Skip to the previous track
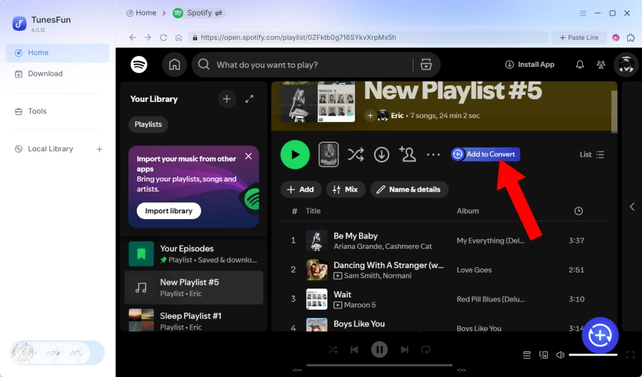Viewport: 642px width, 377px height. click(x=354, y=350)
